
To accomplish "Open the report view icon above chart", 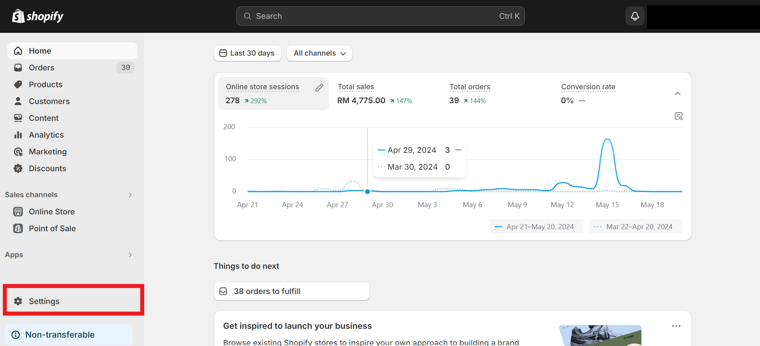I will (678, 116).
